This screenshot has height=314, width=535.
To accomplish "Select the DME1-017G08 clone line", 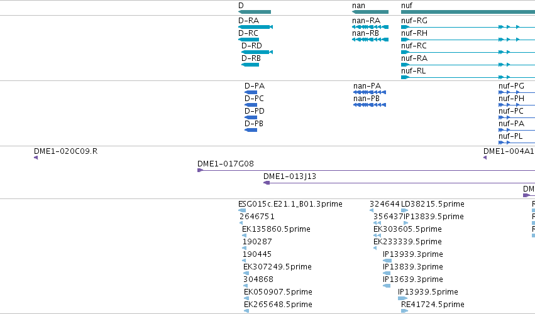I will 366,170.
